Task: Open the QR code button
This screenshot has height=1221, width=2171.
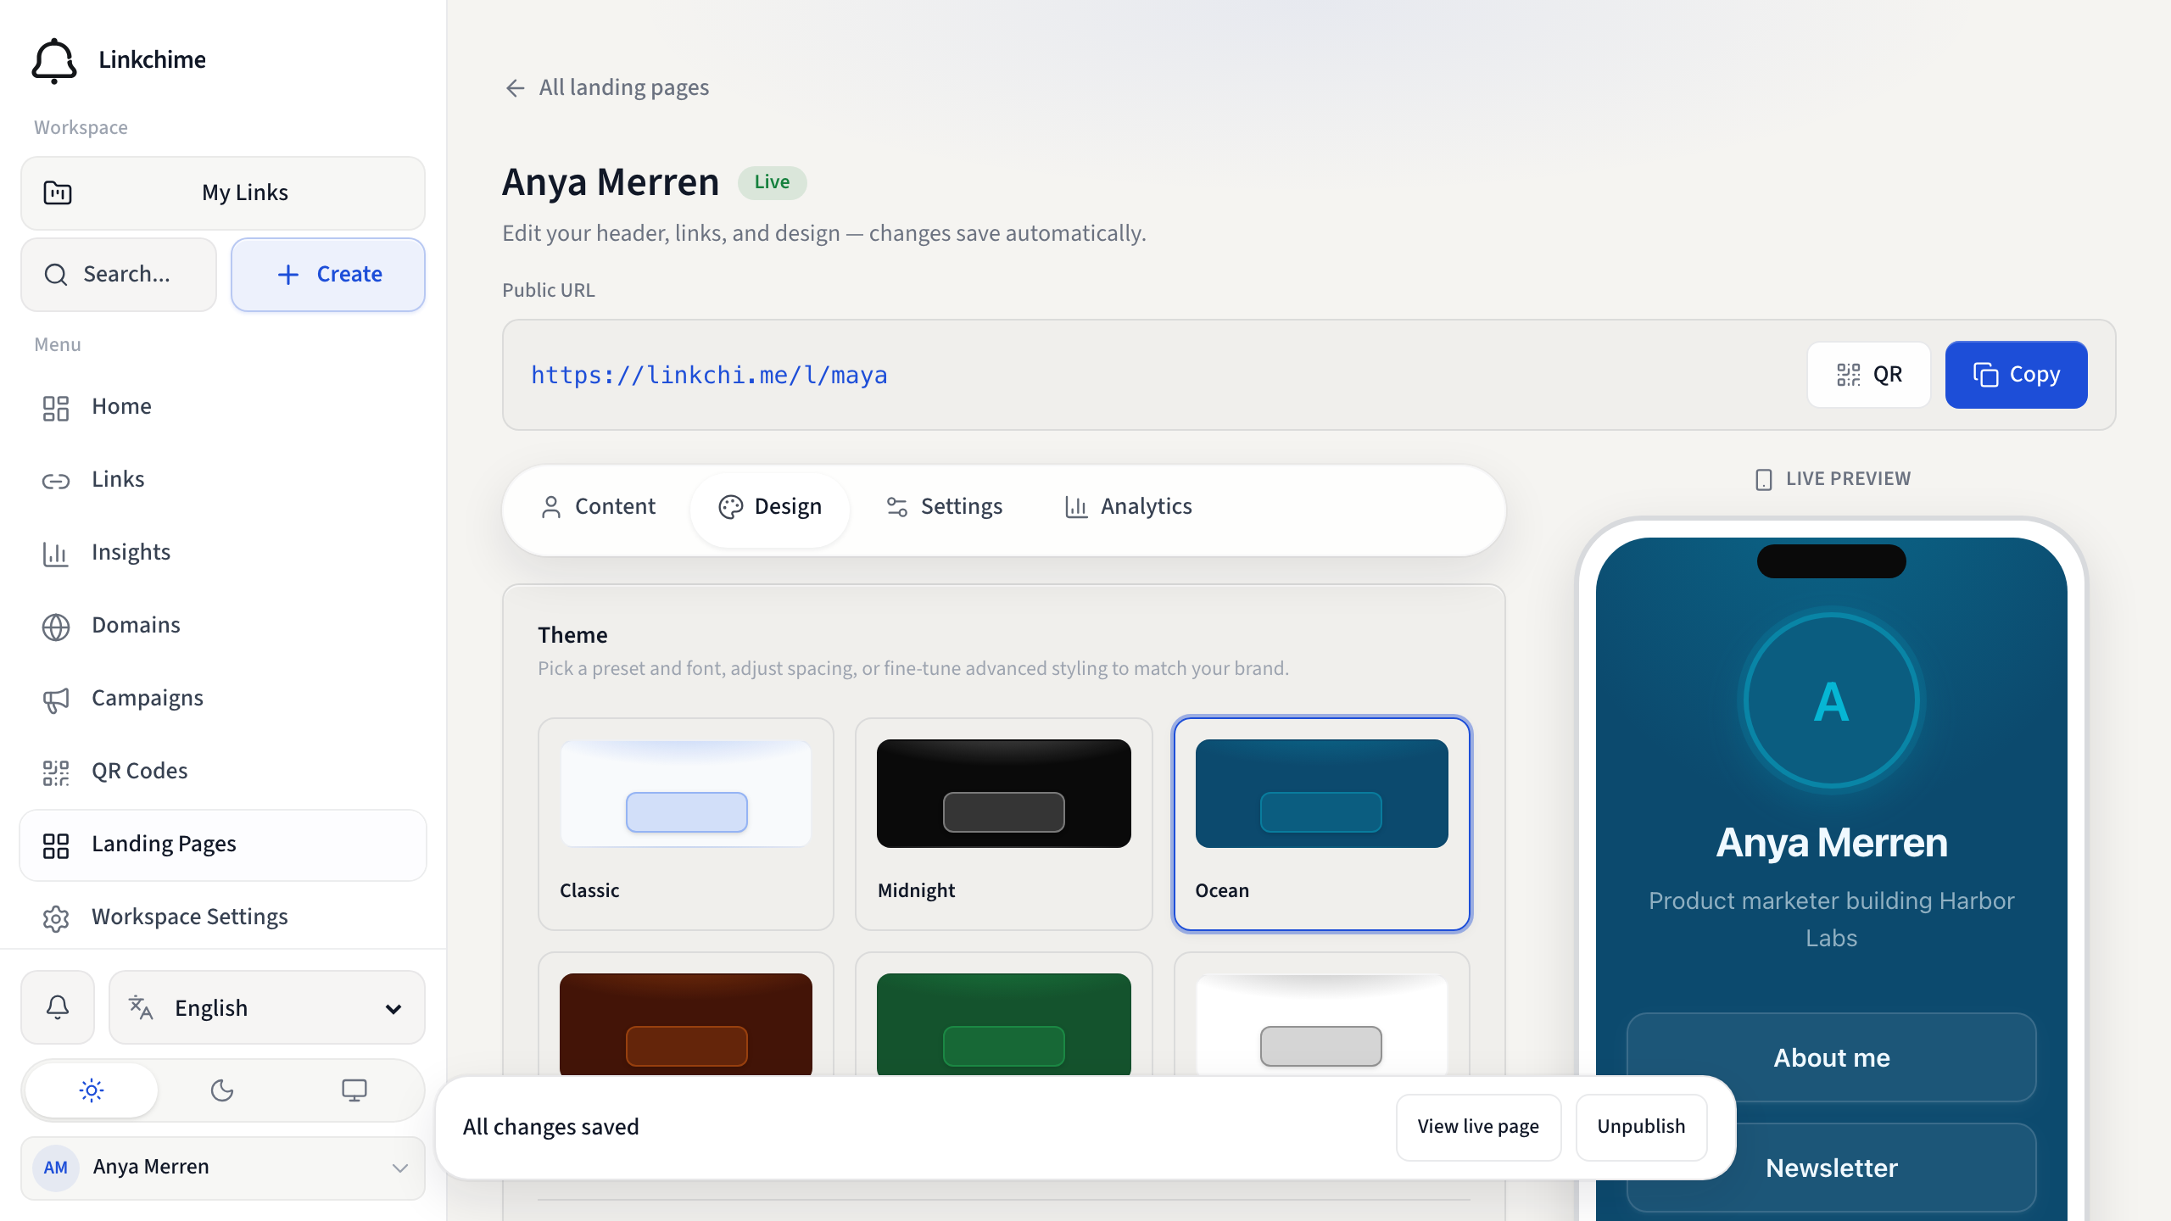Action: (x=1869, y=375)
